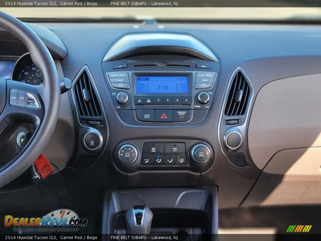Push the VOL power knob
321x241 pixels.
[122, 98]
